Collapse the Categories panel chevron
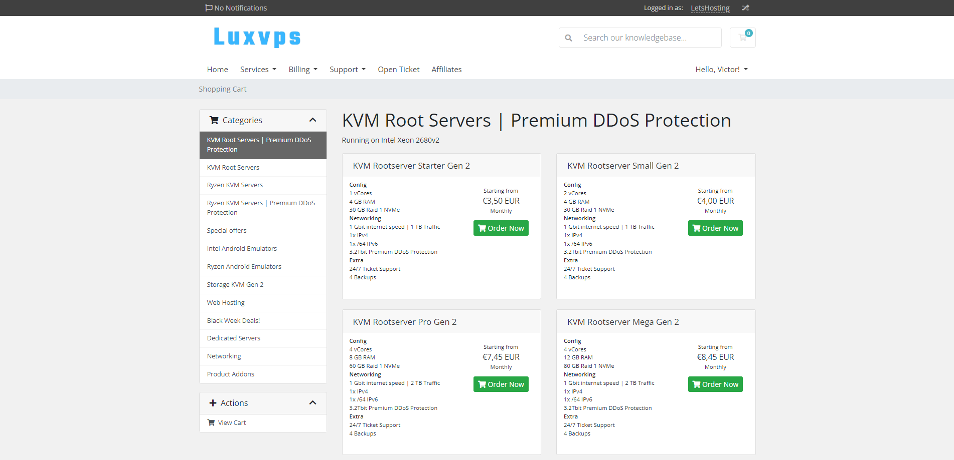This screenshot has height=460, width=954. [x=313, y=120]
